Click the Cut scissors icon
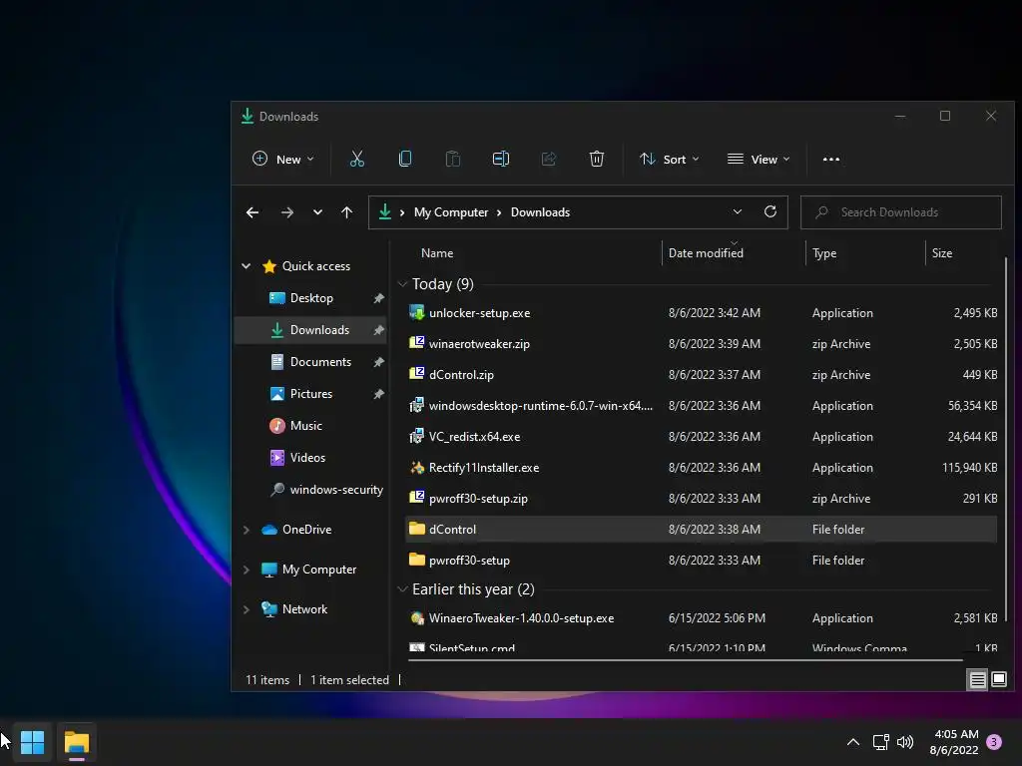This screenshot has width=1022, height=766. [x=357, y=159]
